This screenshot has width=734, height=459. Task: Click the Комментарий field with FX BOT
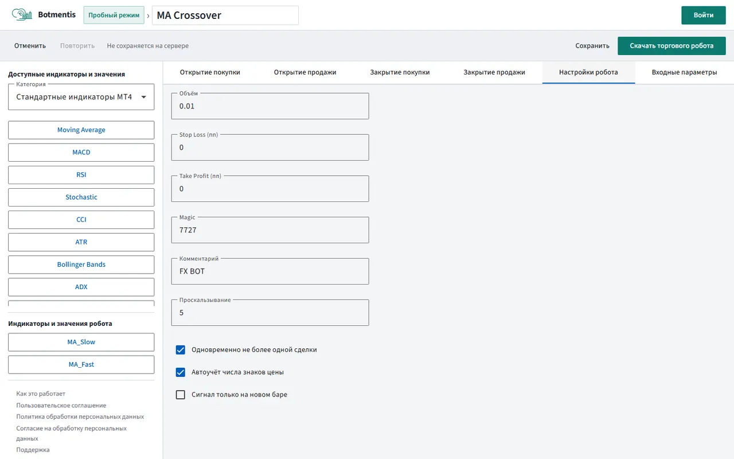pos(270,271)
